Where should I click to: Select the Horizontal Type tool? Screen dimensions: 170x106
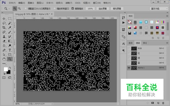tap(10, 50)
